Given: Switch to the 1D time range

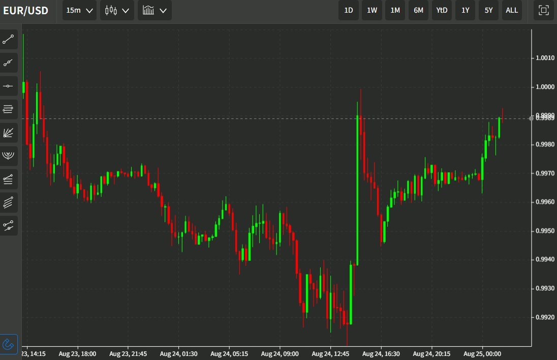Looking at the screenshot, I should pyautogui.click(x=348, y=10).
